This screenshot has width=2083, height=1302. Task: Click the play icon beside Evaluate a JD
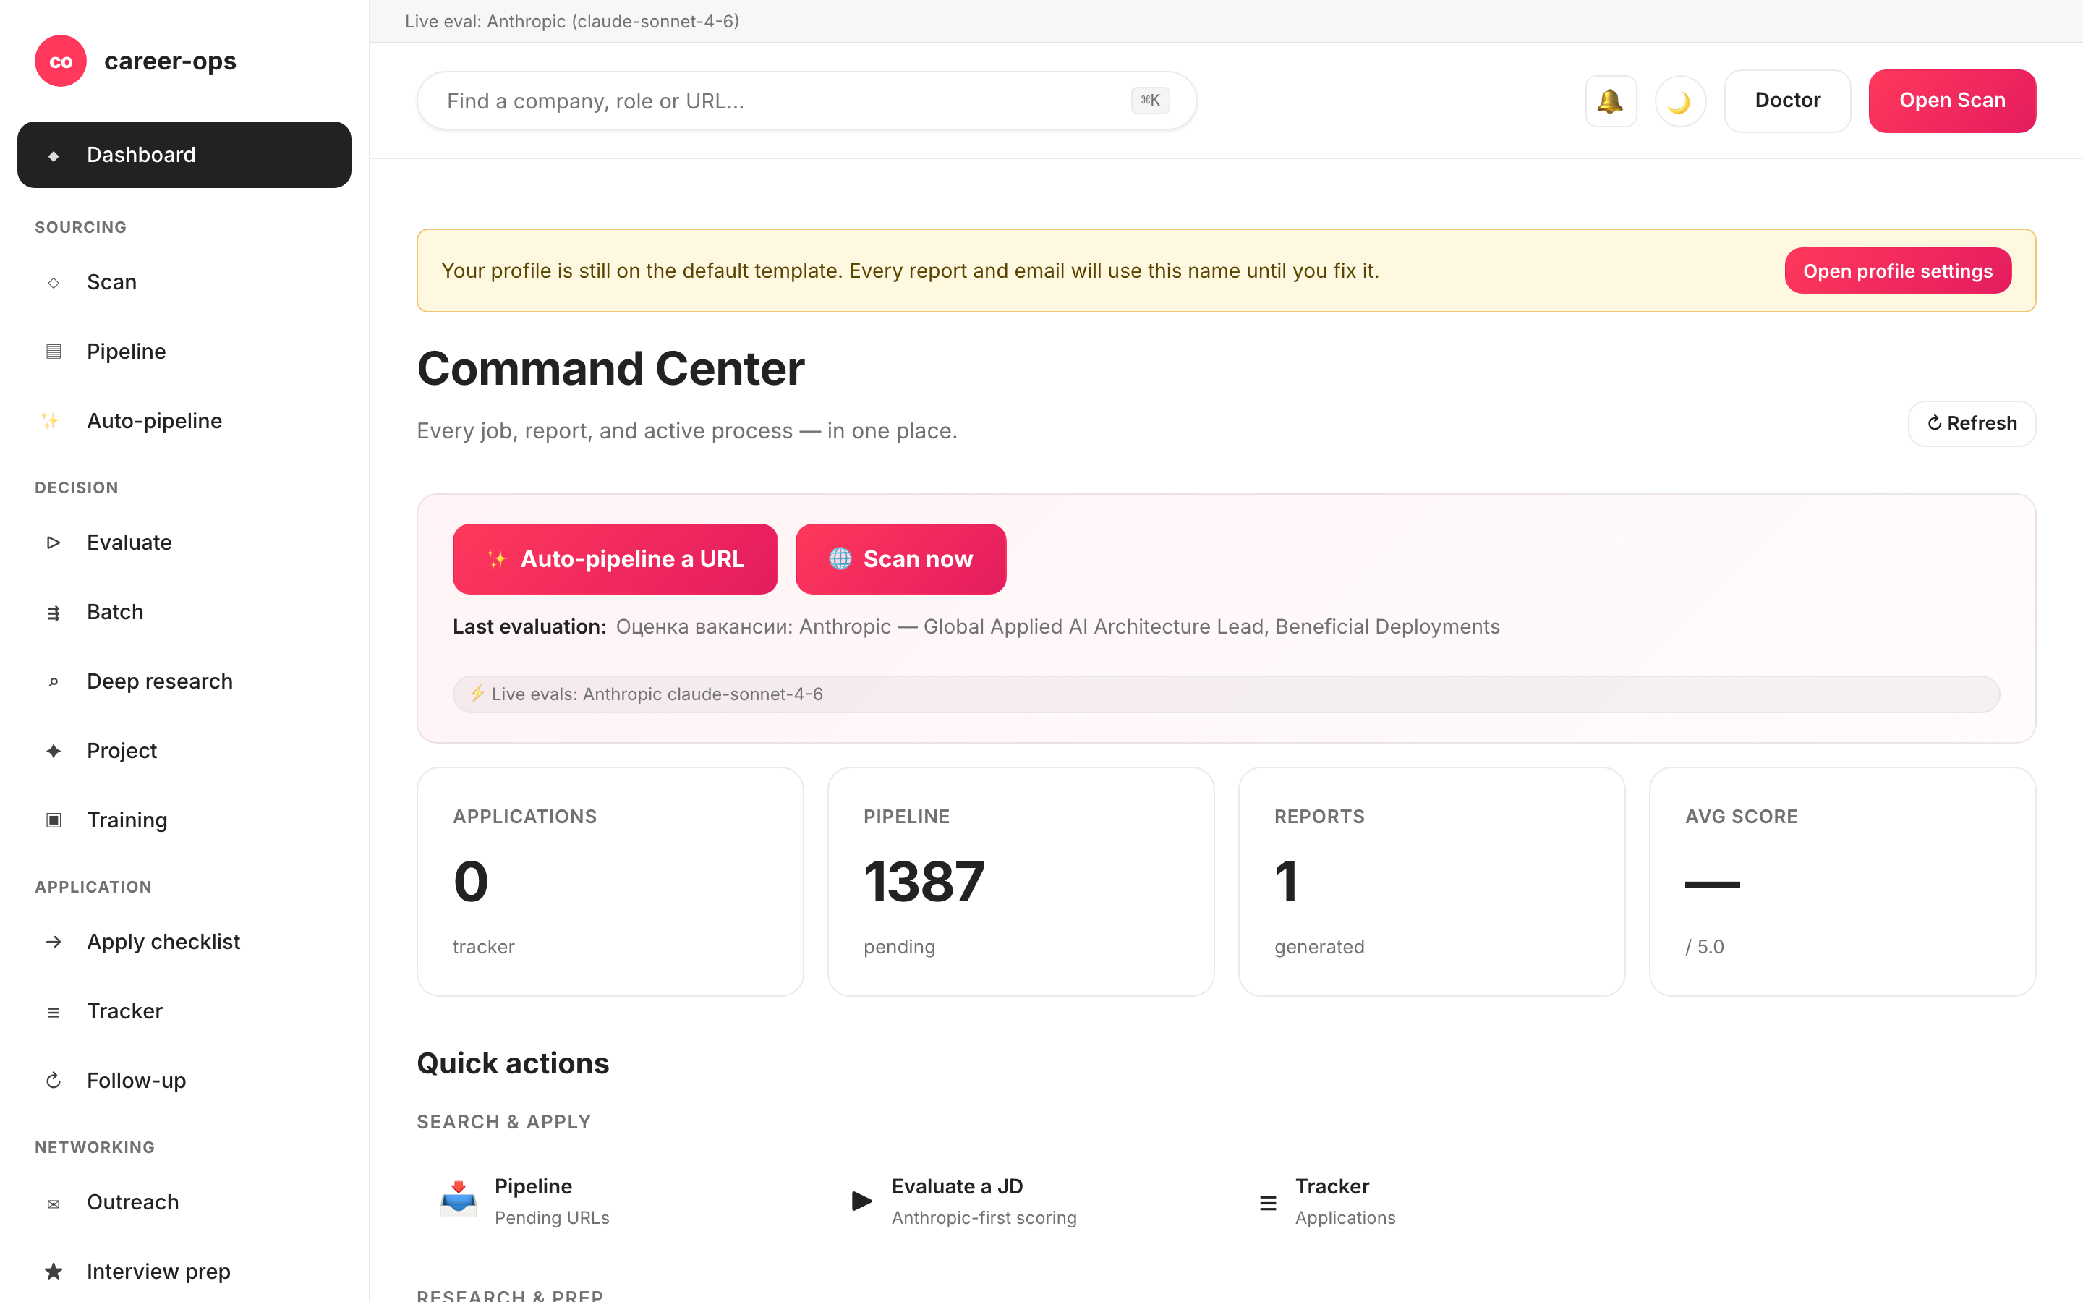[x=861, y=1201]
